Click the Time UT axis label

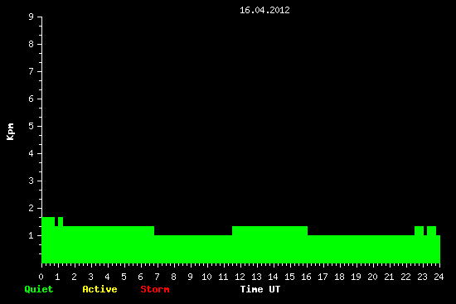260,289
